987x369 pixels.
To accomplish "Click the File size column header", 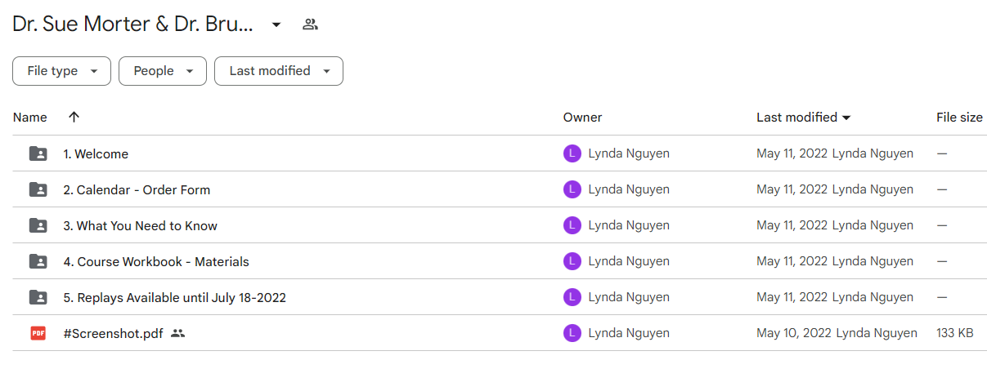I will click(959, 118).
